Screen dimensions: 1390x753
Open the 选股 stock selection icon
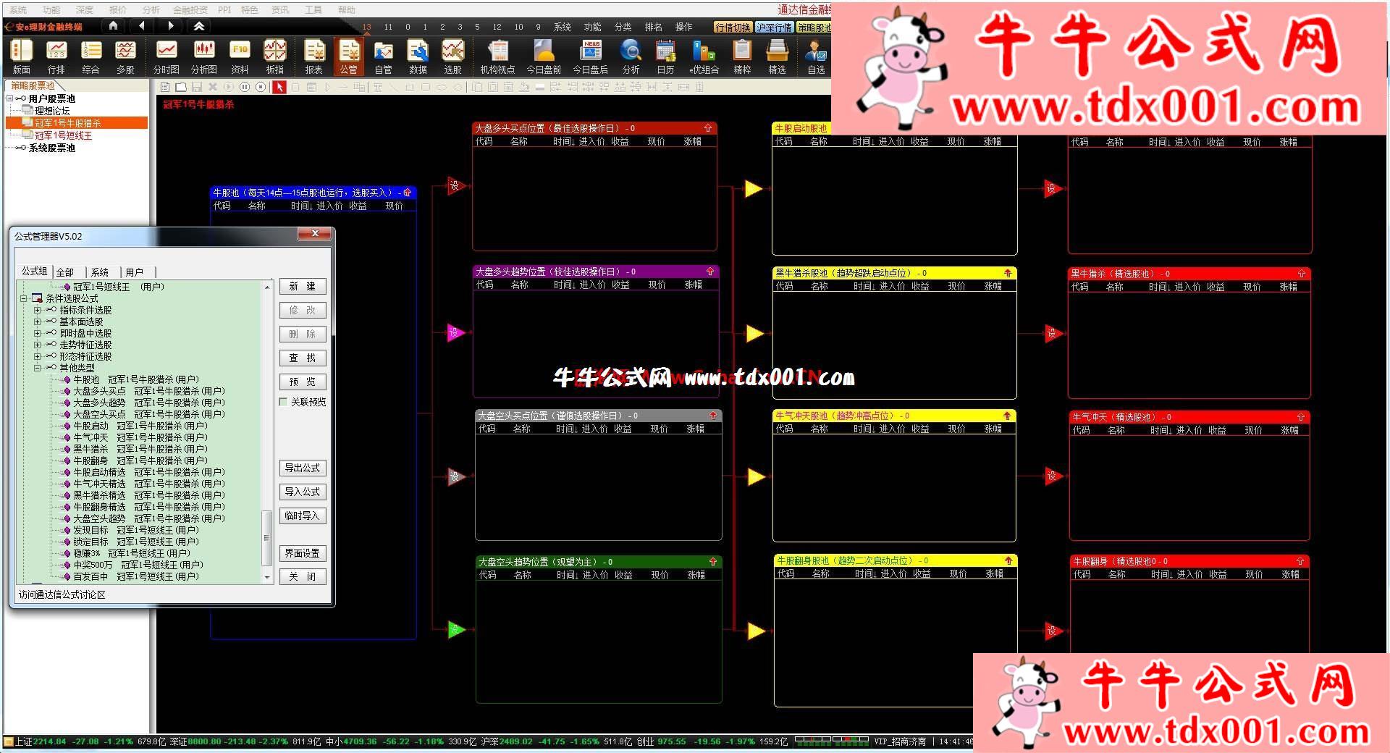tap(453, 56)
